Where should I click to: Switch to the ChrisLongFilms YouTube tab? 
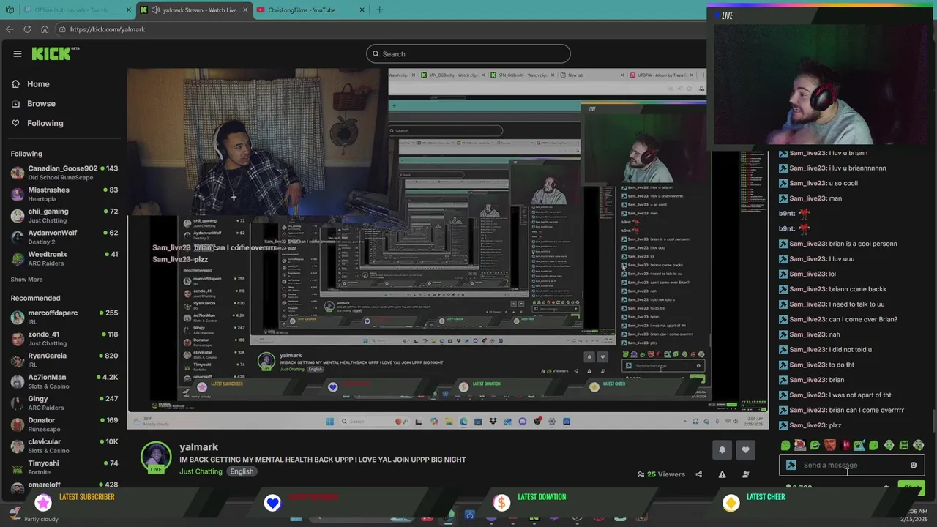[311, 10]
